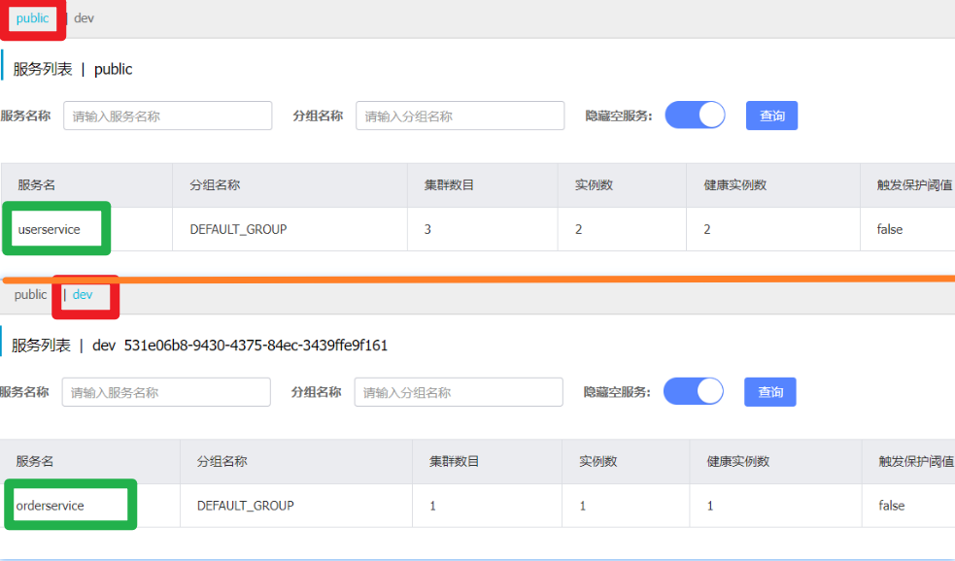Open the orderservice service entry

51,506
